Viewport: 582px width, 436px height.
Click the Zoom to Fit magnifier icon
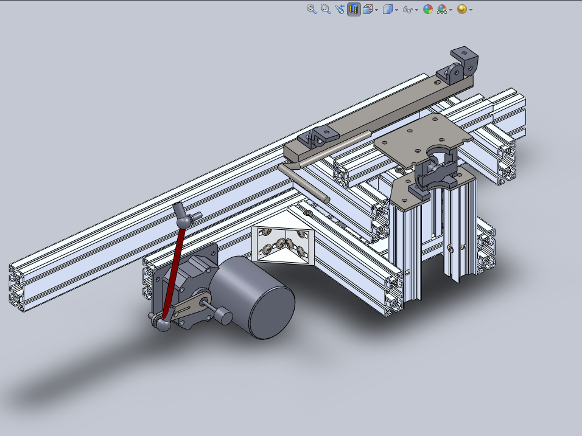pyautogui.click(x=312, y=9)
